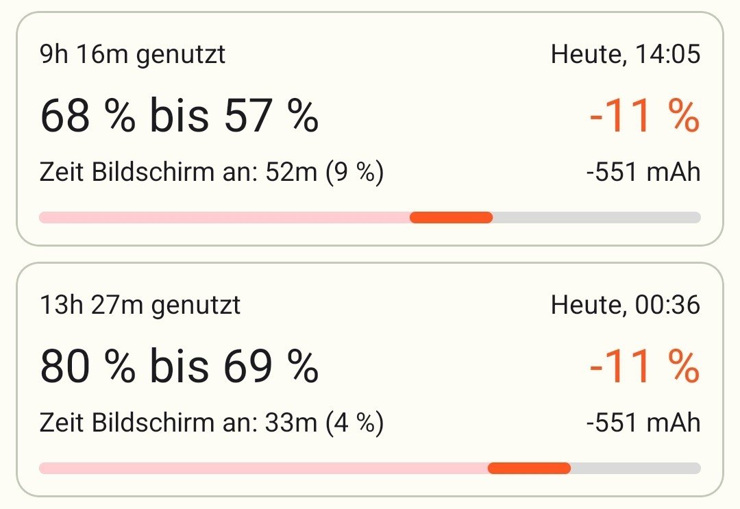Click the orange -11 % in the 00:36 card
Screen dimensions: 740x509
643,367
